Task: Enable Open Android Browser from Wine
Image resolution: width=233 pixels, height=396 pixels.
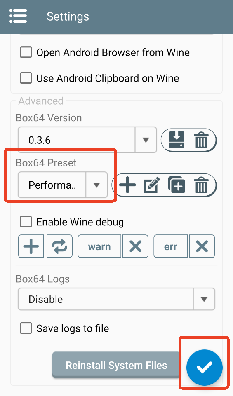Action: click(x=26, y=52)
